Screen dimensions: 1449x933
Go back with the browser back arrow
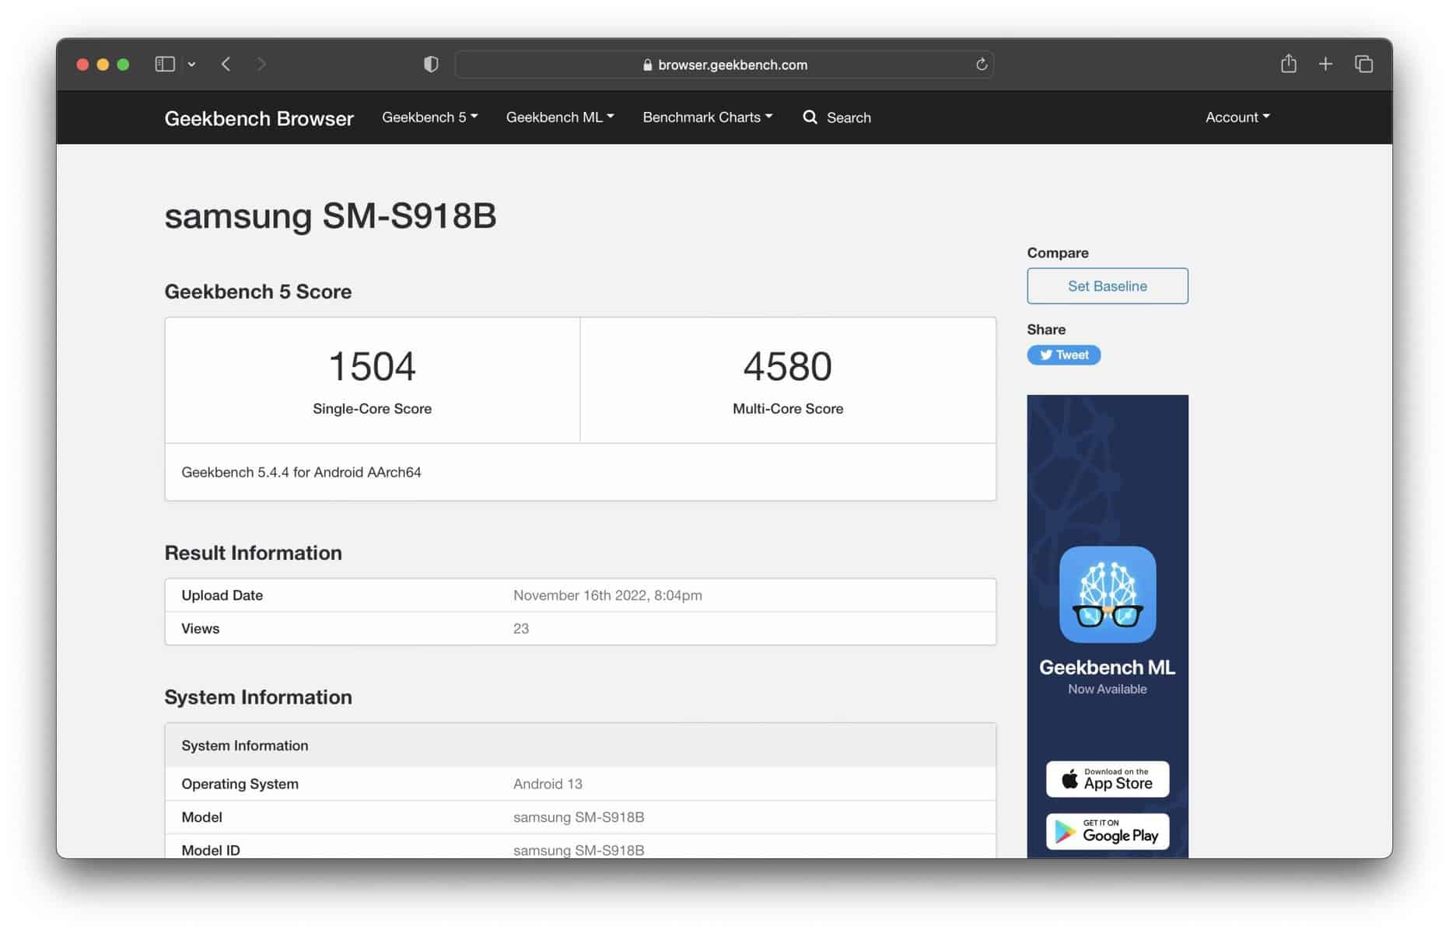226,64
